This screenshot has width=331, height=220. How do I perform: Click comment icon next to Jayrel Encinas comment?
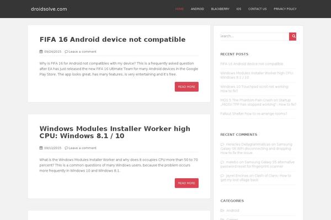(222, 175)
